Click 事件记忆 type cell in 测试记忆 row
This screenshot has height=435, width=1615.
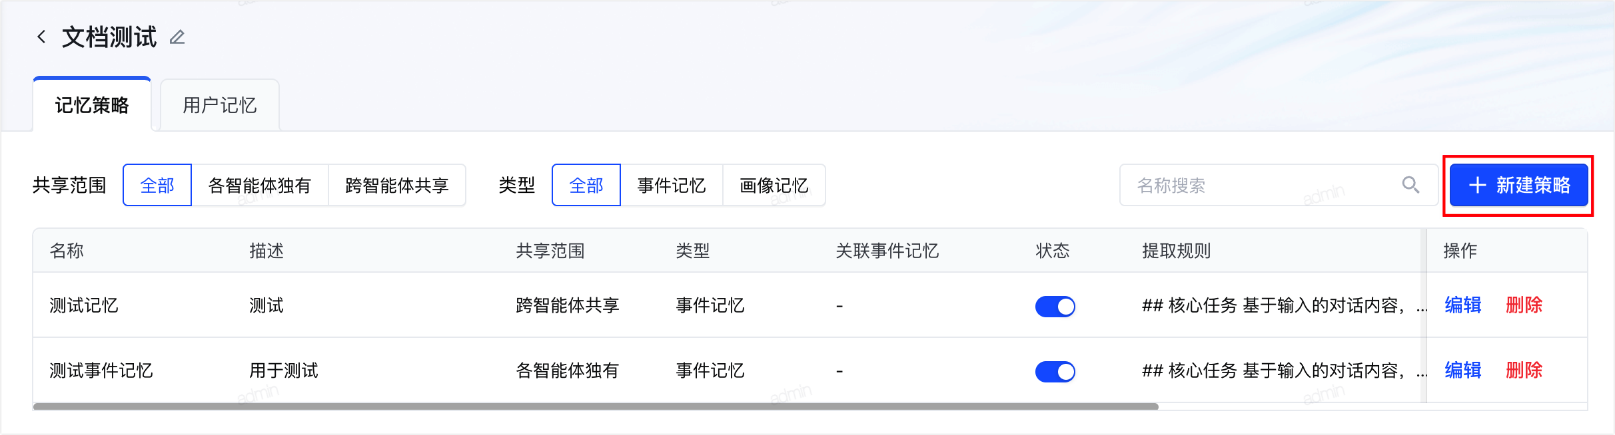pos(710,305)
